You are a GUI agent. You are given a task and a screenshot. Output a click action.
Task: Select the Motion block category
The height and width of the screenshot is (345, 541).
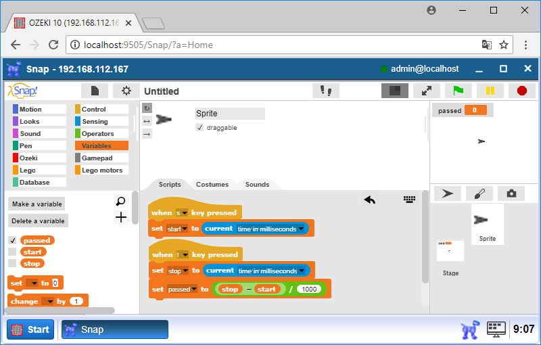tap(39, 109)
